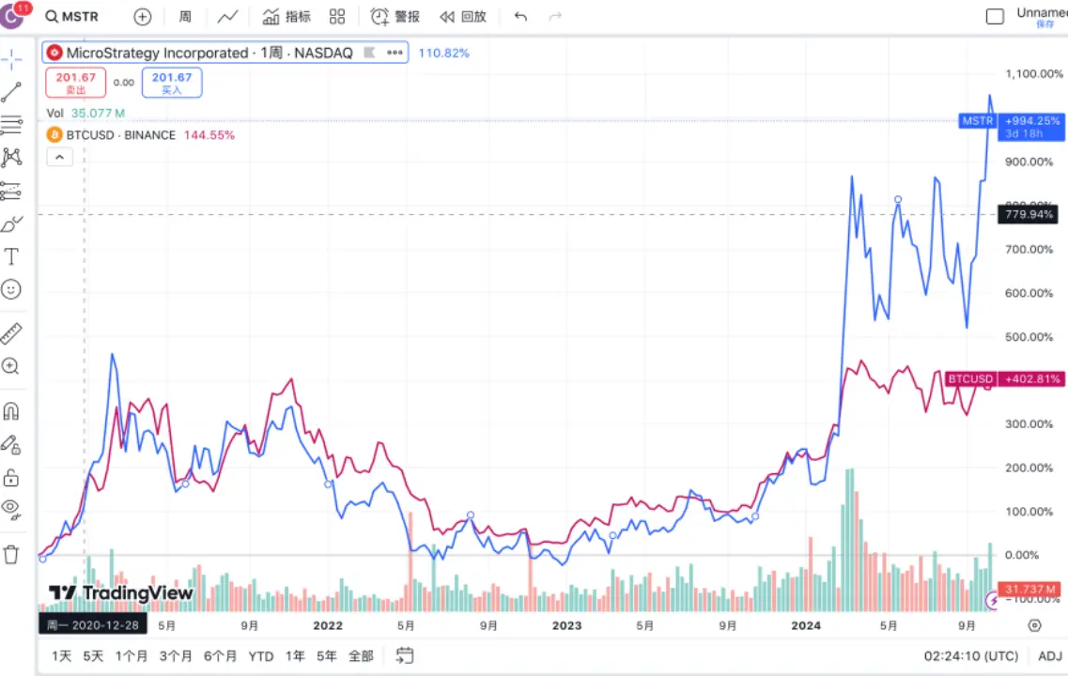Image resolution: width=1068 pixels, height=676 pixels.
Task: Open the zoom-in tool
Action: pyautogui.click(x=12, y=366)
